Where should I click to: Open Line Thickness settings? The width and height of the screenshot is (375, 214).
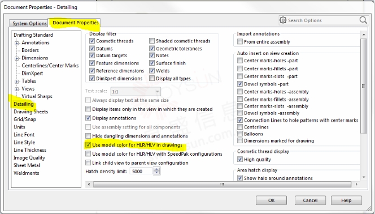point(30,150)
